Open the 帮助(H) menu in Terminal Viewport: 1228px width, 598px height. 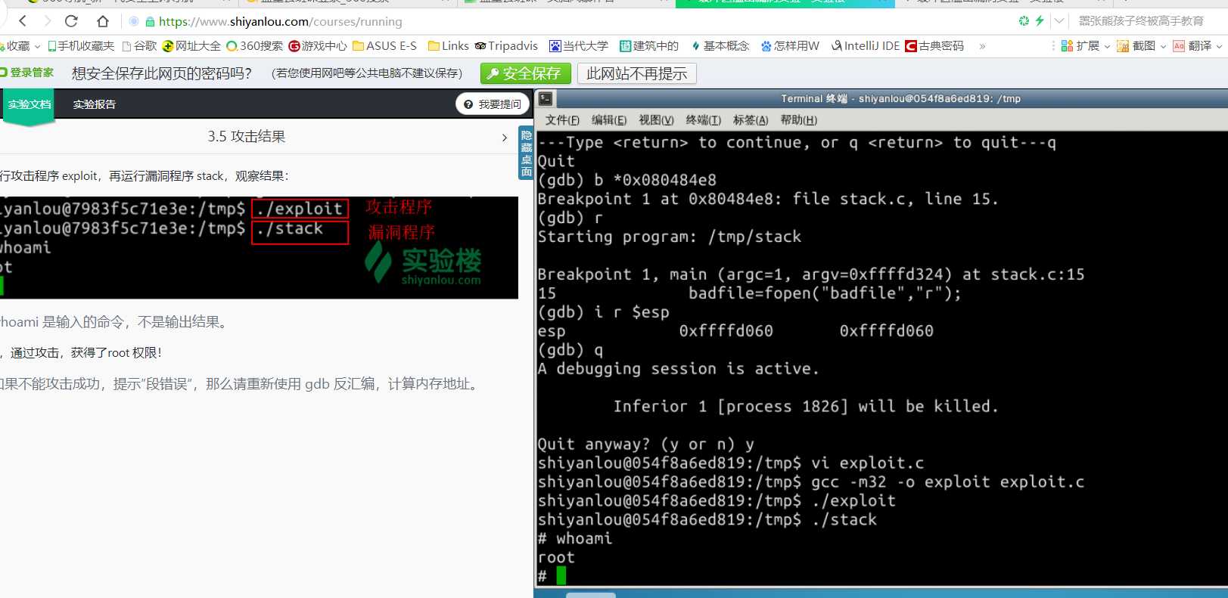click(x=799, y=120)
